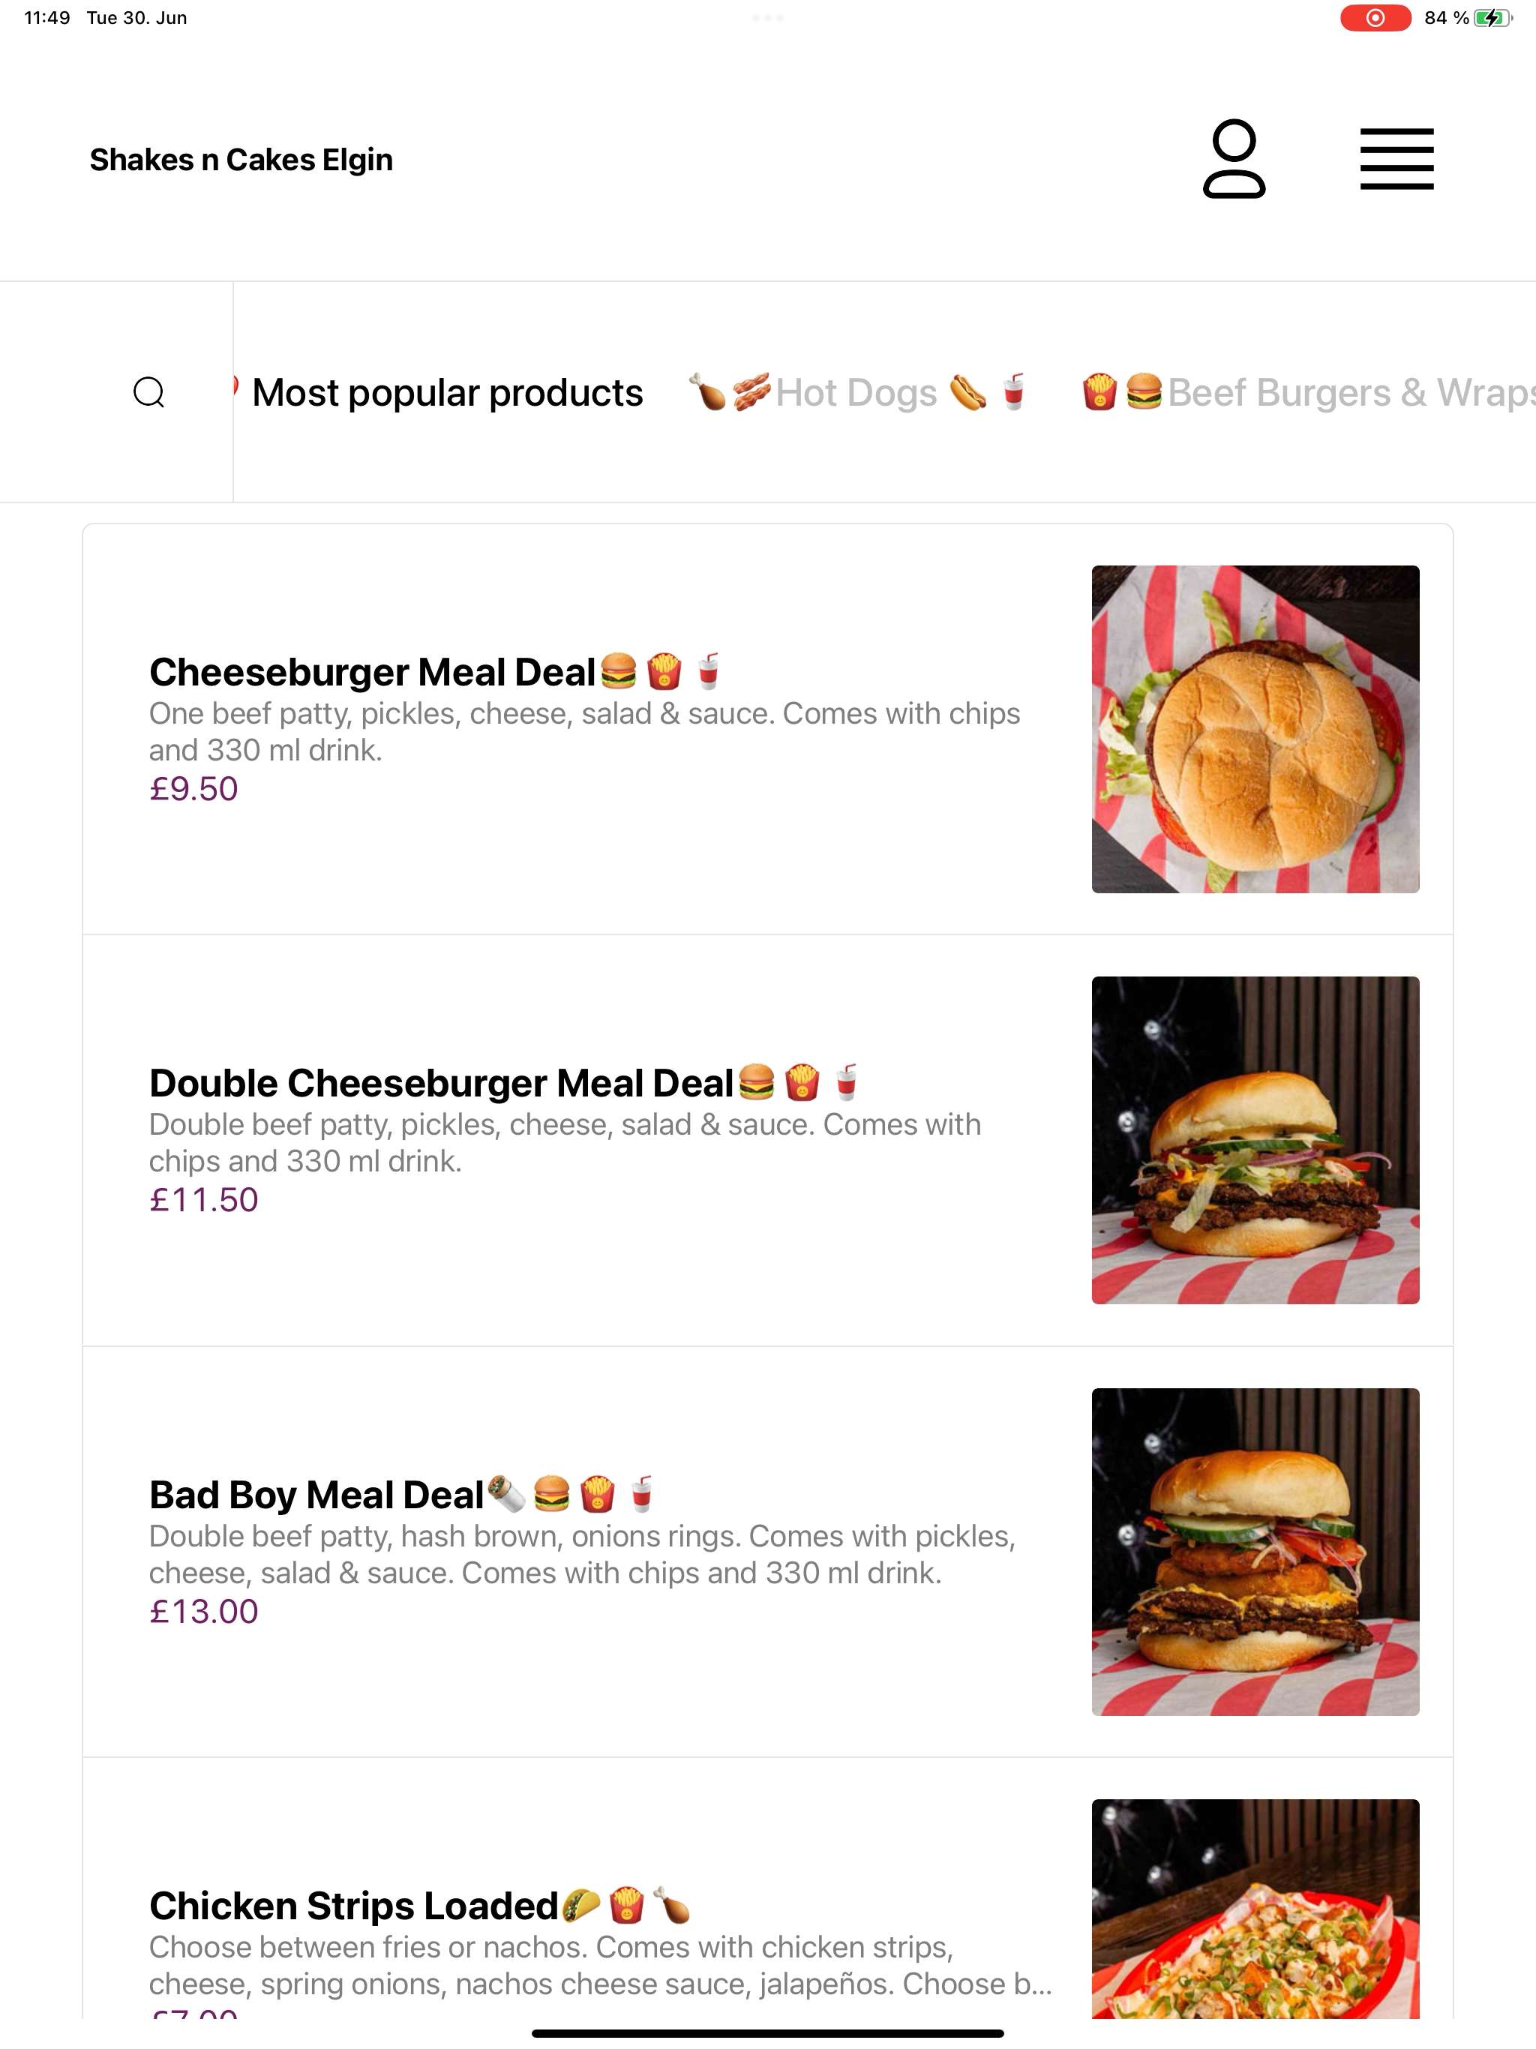The height and width of the screenshot is (2049, 1536).
Task: Tap the screen recording indicator
Action: 1375,17
